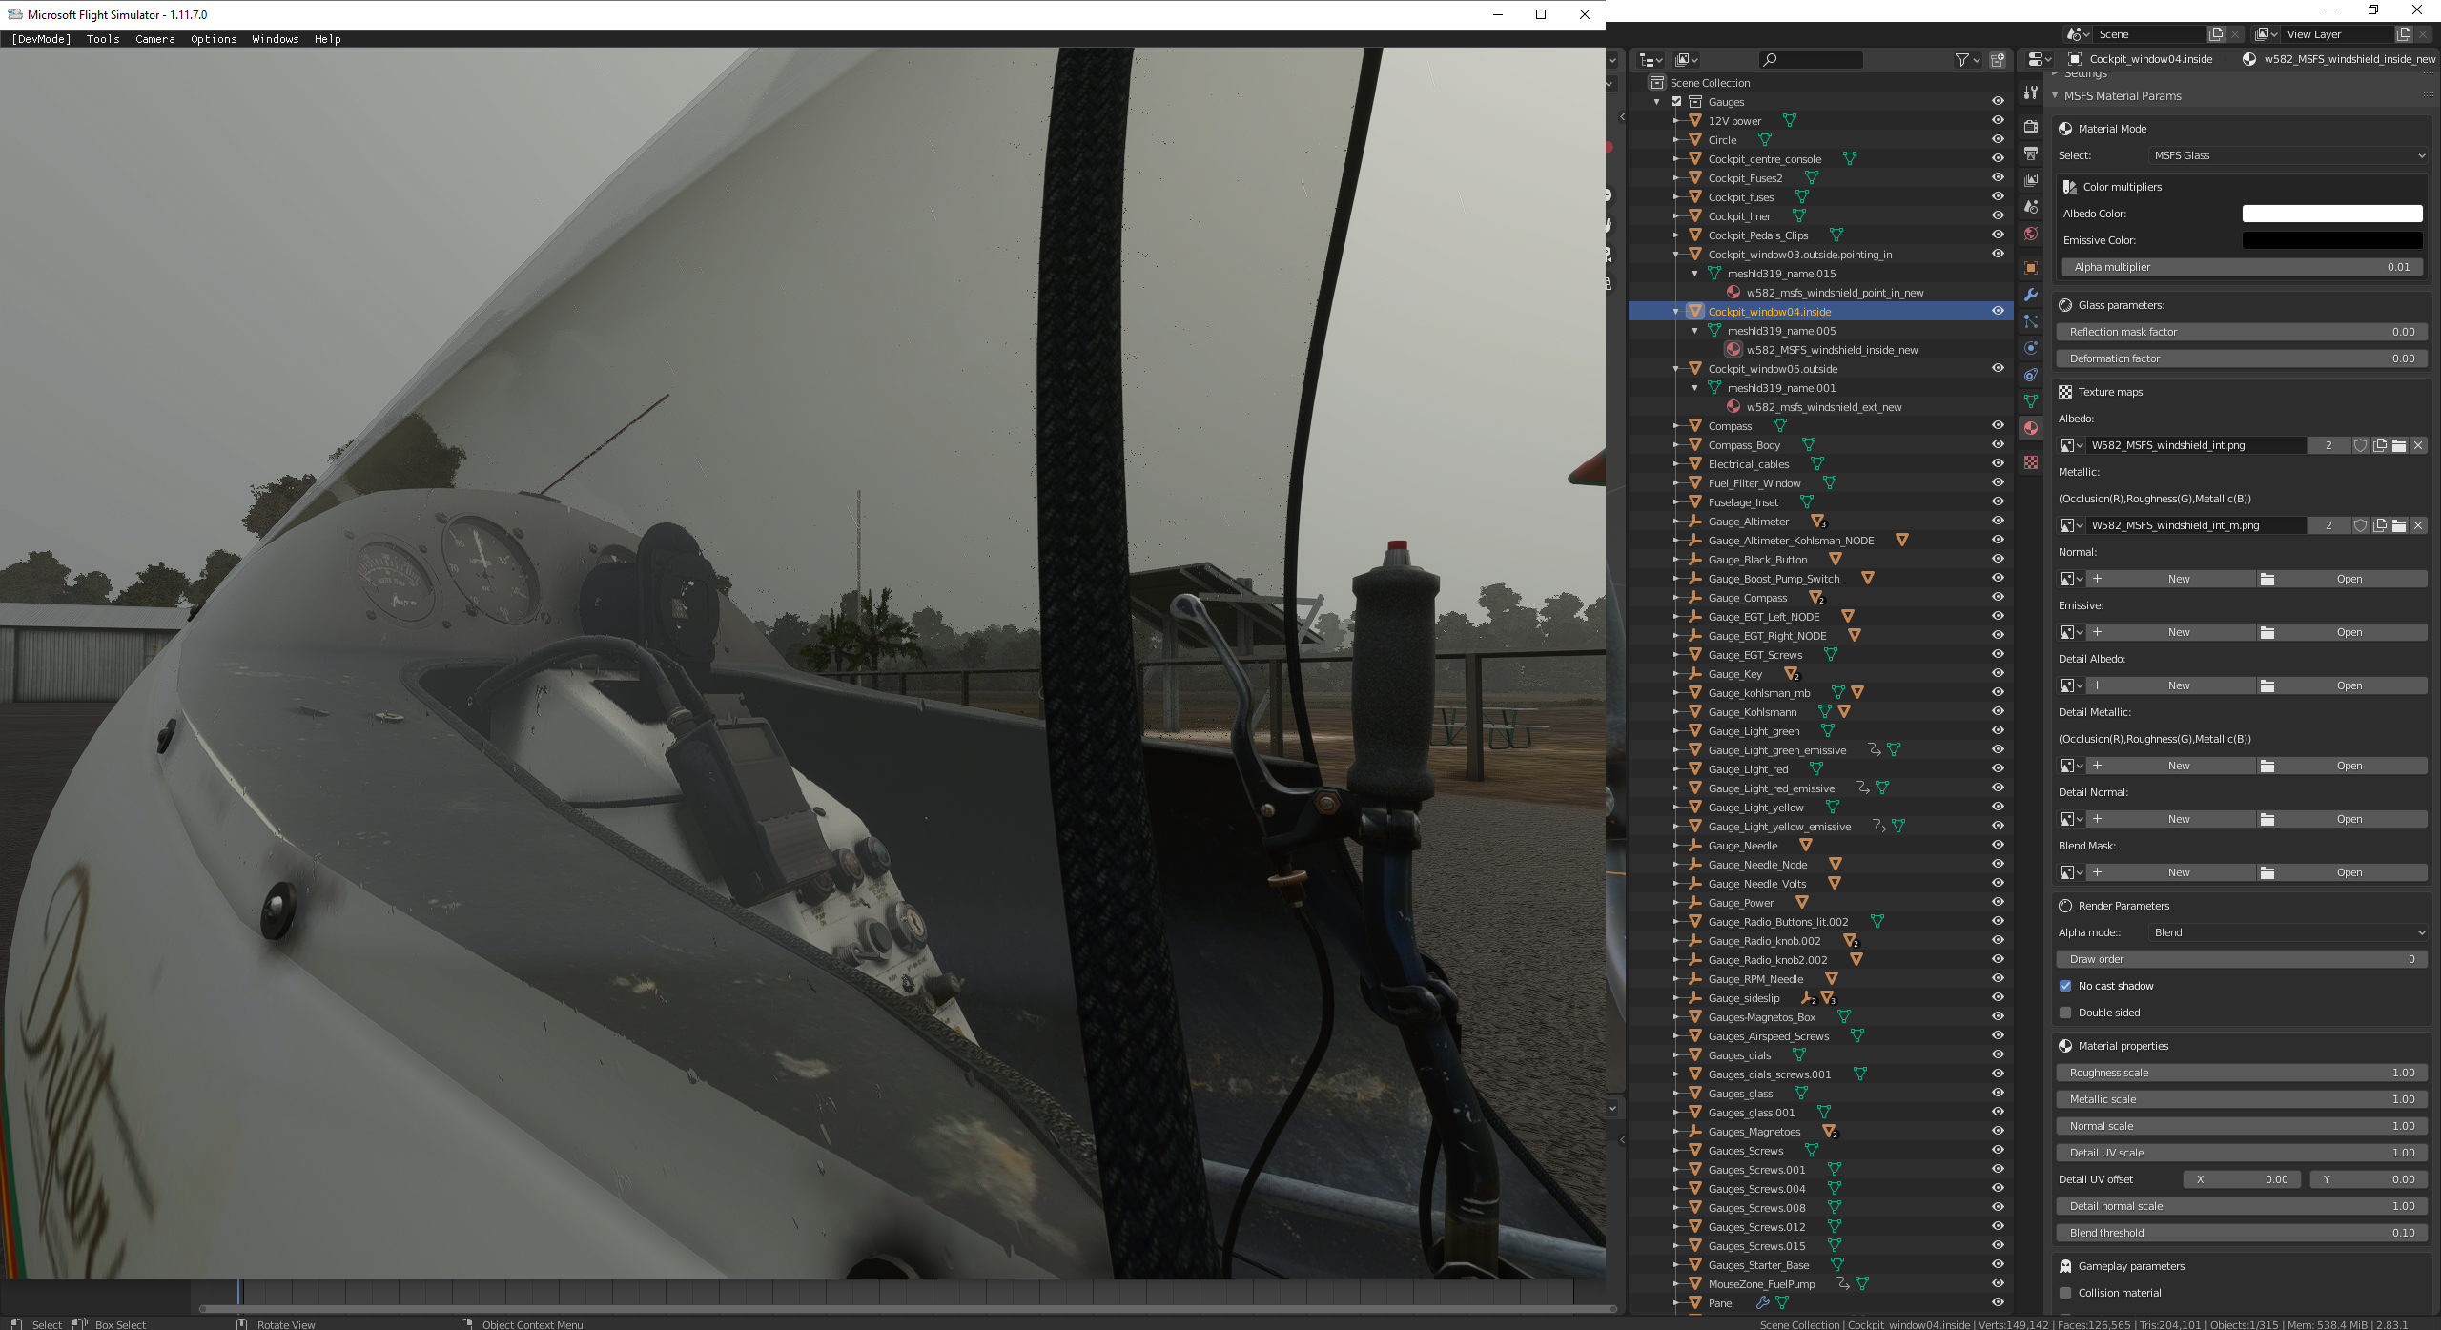Open the DevMode menu
Viewport: 2441px width, 1330px height.
41,39
